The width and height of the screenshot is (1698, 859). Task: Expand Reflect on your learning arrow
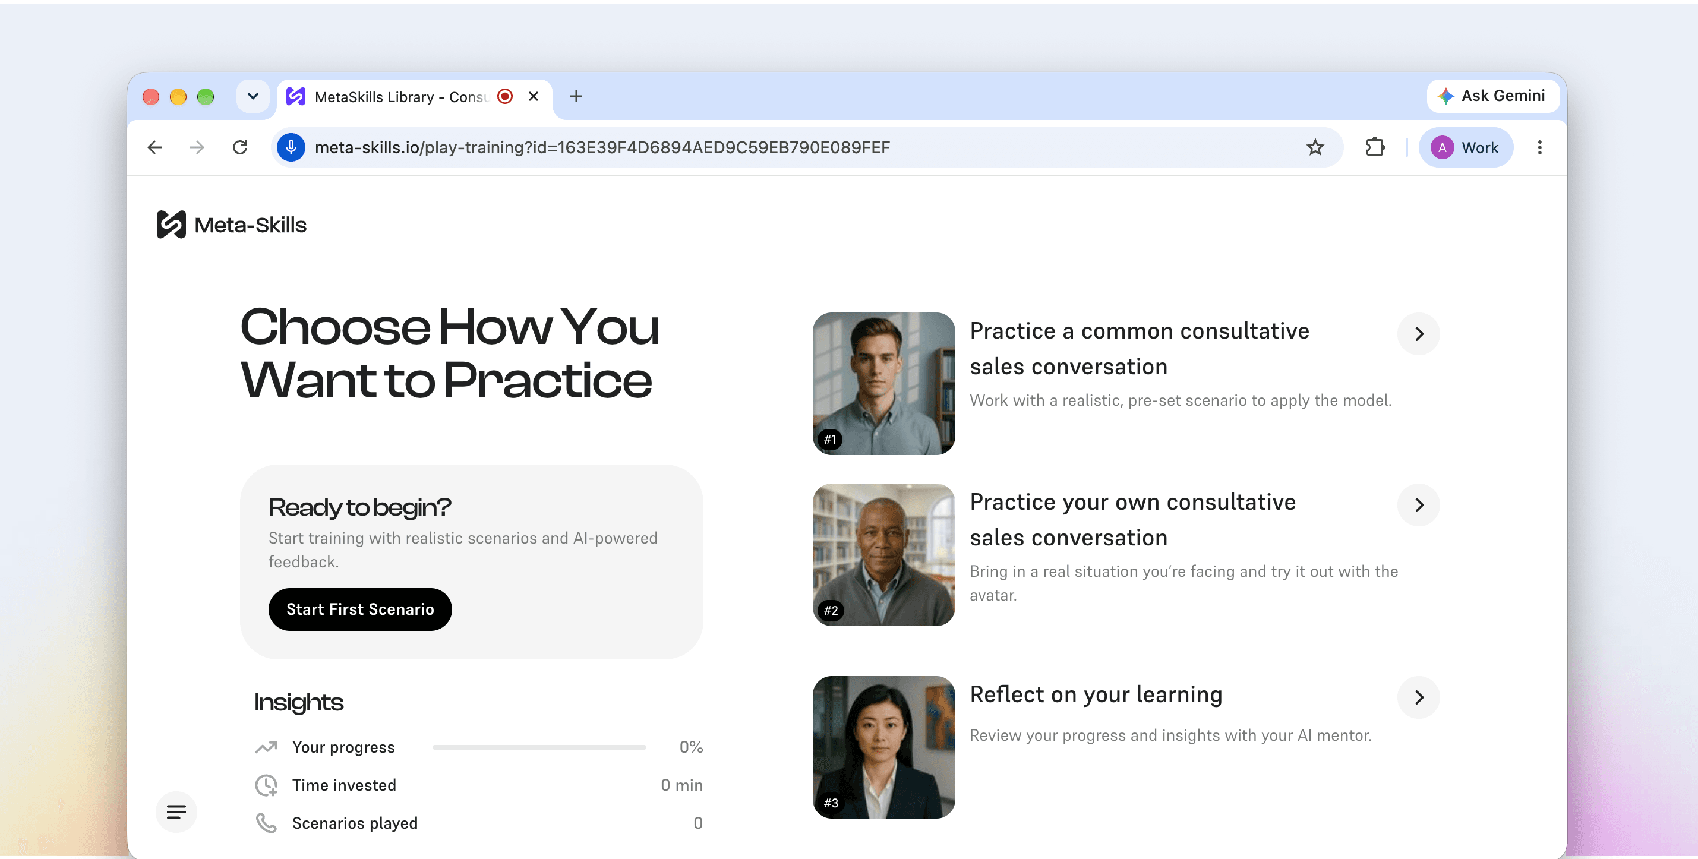[1419, 697]
